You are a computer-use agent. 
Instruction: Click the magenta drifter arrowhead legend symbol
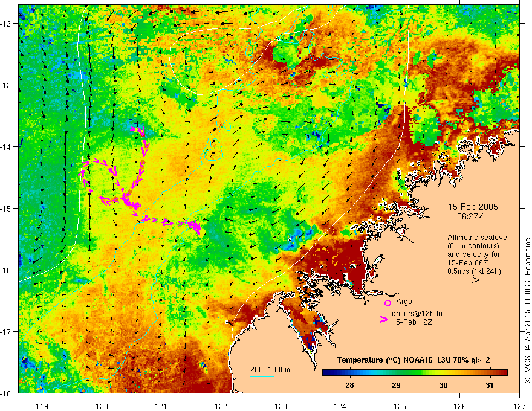[384, 319]
